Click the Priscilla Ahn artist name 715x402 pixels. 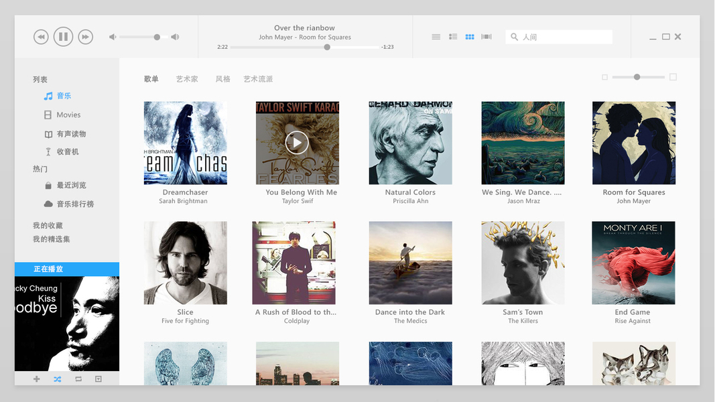tap(410, 201)
